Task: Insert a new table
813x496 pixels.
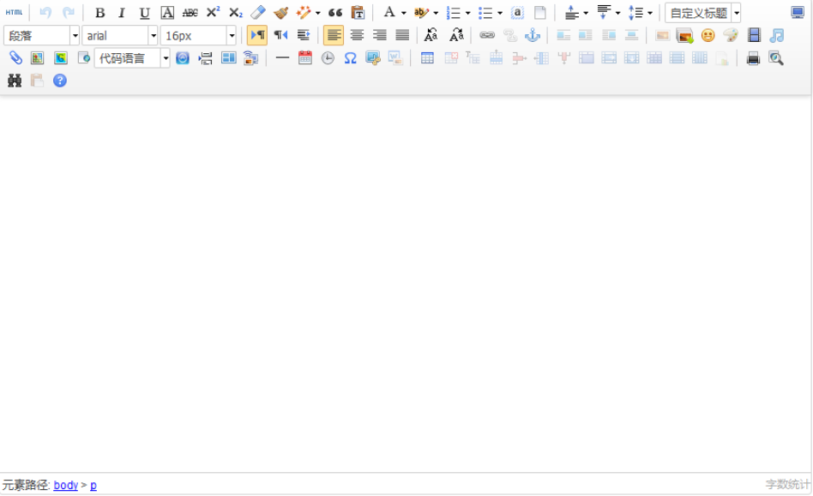Action: (x=427, y=58)
